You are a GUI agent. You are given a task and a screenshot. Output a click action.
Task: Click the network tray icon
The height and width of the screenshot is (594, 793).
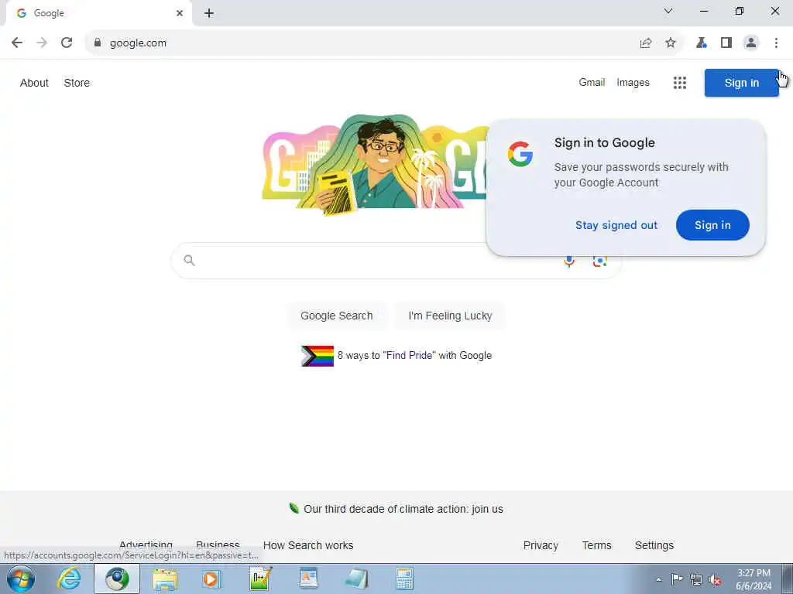[696, 580]
